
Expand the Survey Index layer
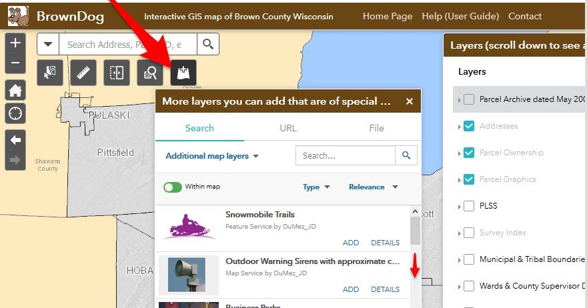(x=460, y=233)
